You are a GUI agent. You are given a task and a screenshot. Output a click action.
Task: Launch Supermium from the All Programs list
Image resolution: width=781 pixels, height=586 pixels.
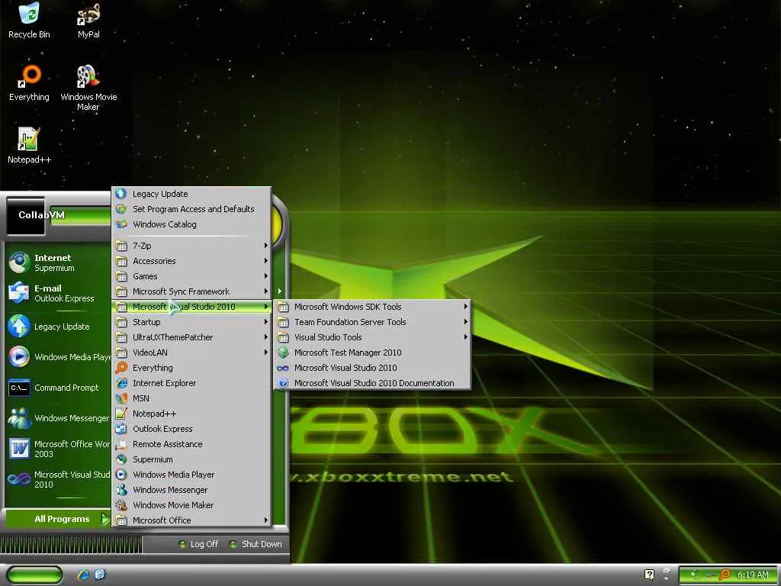[x=191, y=459]
